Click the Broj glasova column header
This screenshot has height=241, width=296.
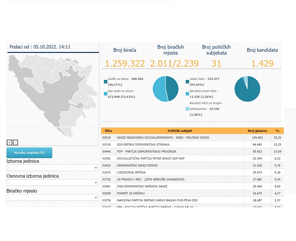click(257, 131)
